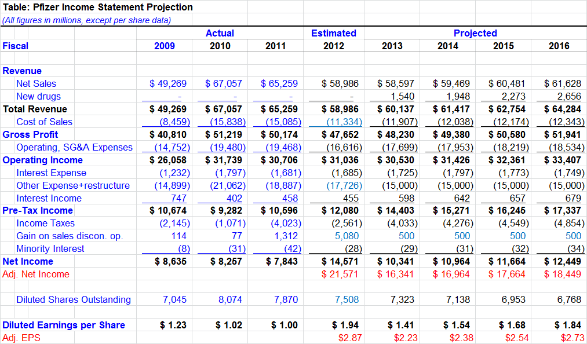Image resolution: width=587 pixels, height=344 pixels.
Task: Select 2013 New drugs value 1,540
Action: 402,96
